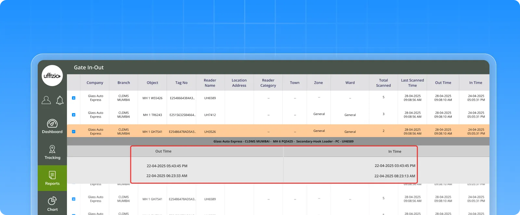The image size is (520, 215).
Task: Expand the MH 1 TR6243 row
Action: (x=74, y=115)
